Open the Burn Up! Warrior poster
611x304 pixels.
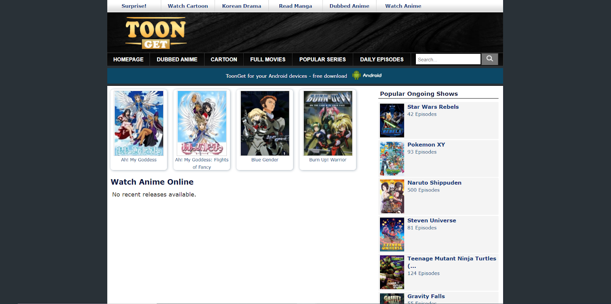point(328,123)
